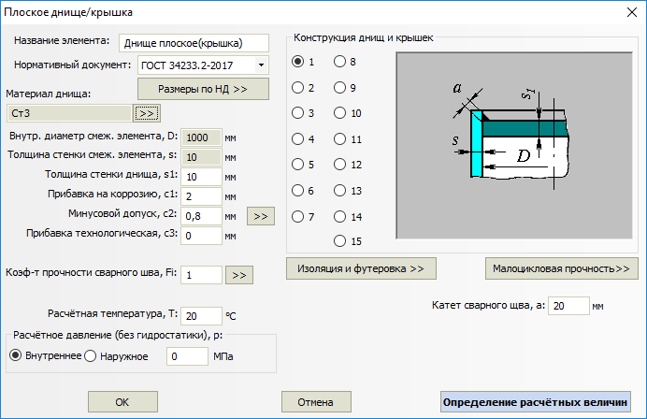Open Нормативный документ dropdown

tap(261, 65)
